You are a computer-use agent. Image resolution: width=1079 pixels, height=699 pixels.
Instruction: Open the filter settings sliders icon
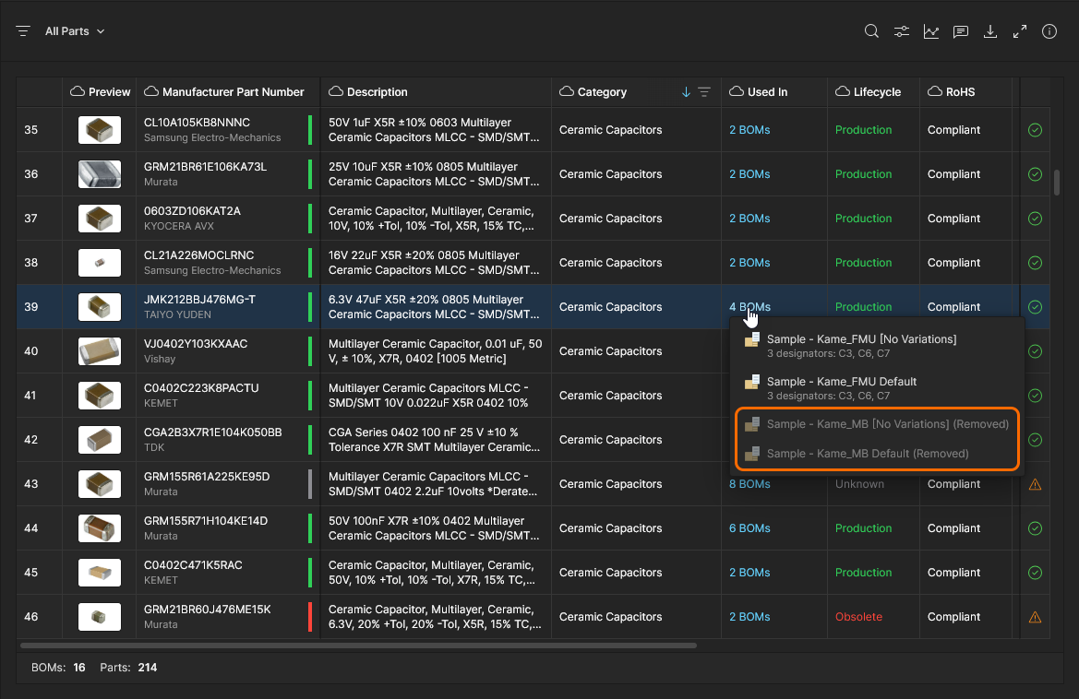tap(901, 31)
